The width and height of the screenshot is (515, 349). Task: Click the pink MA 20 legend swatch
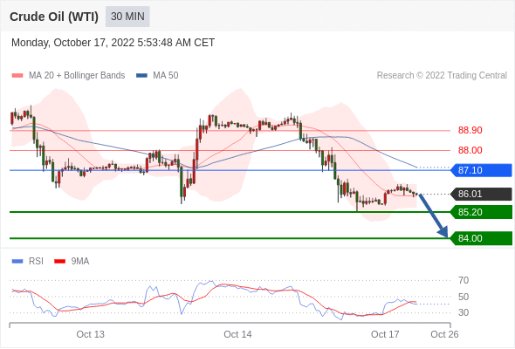pyautogui.click(x=17, y=76)
